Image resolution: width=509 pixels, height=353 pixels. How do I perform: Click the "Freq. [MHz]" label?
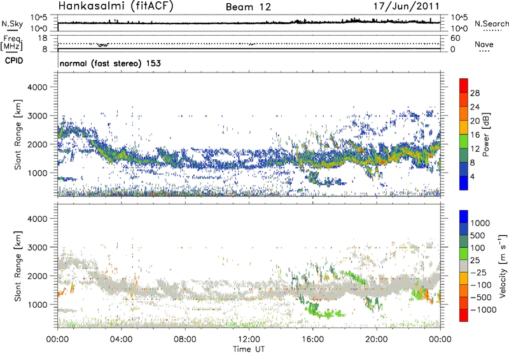(11, 43)
